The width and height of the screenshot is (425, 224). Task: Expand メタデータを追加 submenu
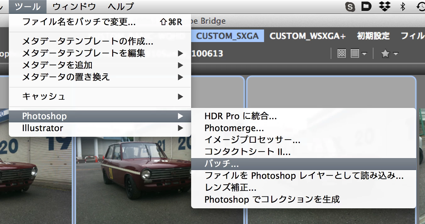(x=100, y=65)
